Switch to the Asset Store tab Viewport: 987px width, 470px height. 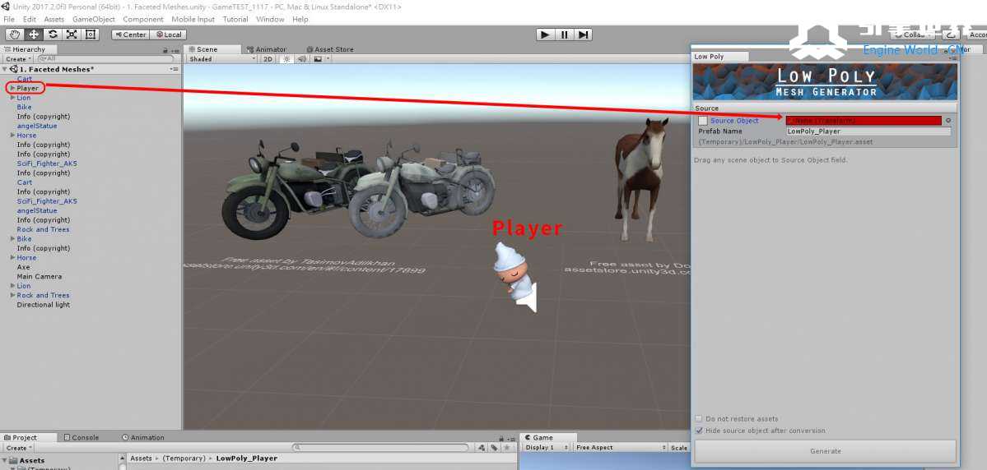tap(330, 49)
